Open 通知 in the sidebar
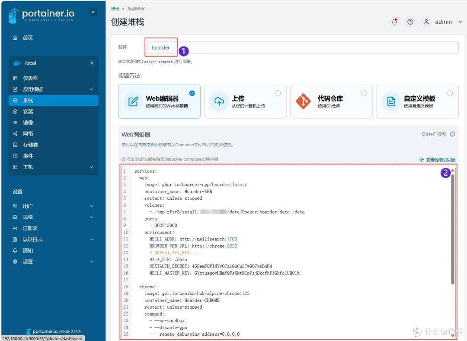 [28, 251]
